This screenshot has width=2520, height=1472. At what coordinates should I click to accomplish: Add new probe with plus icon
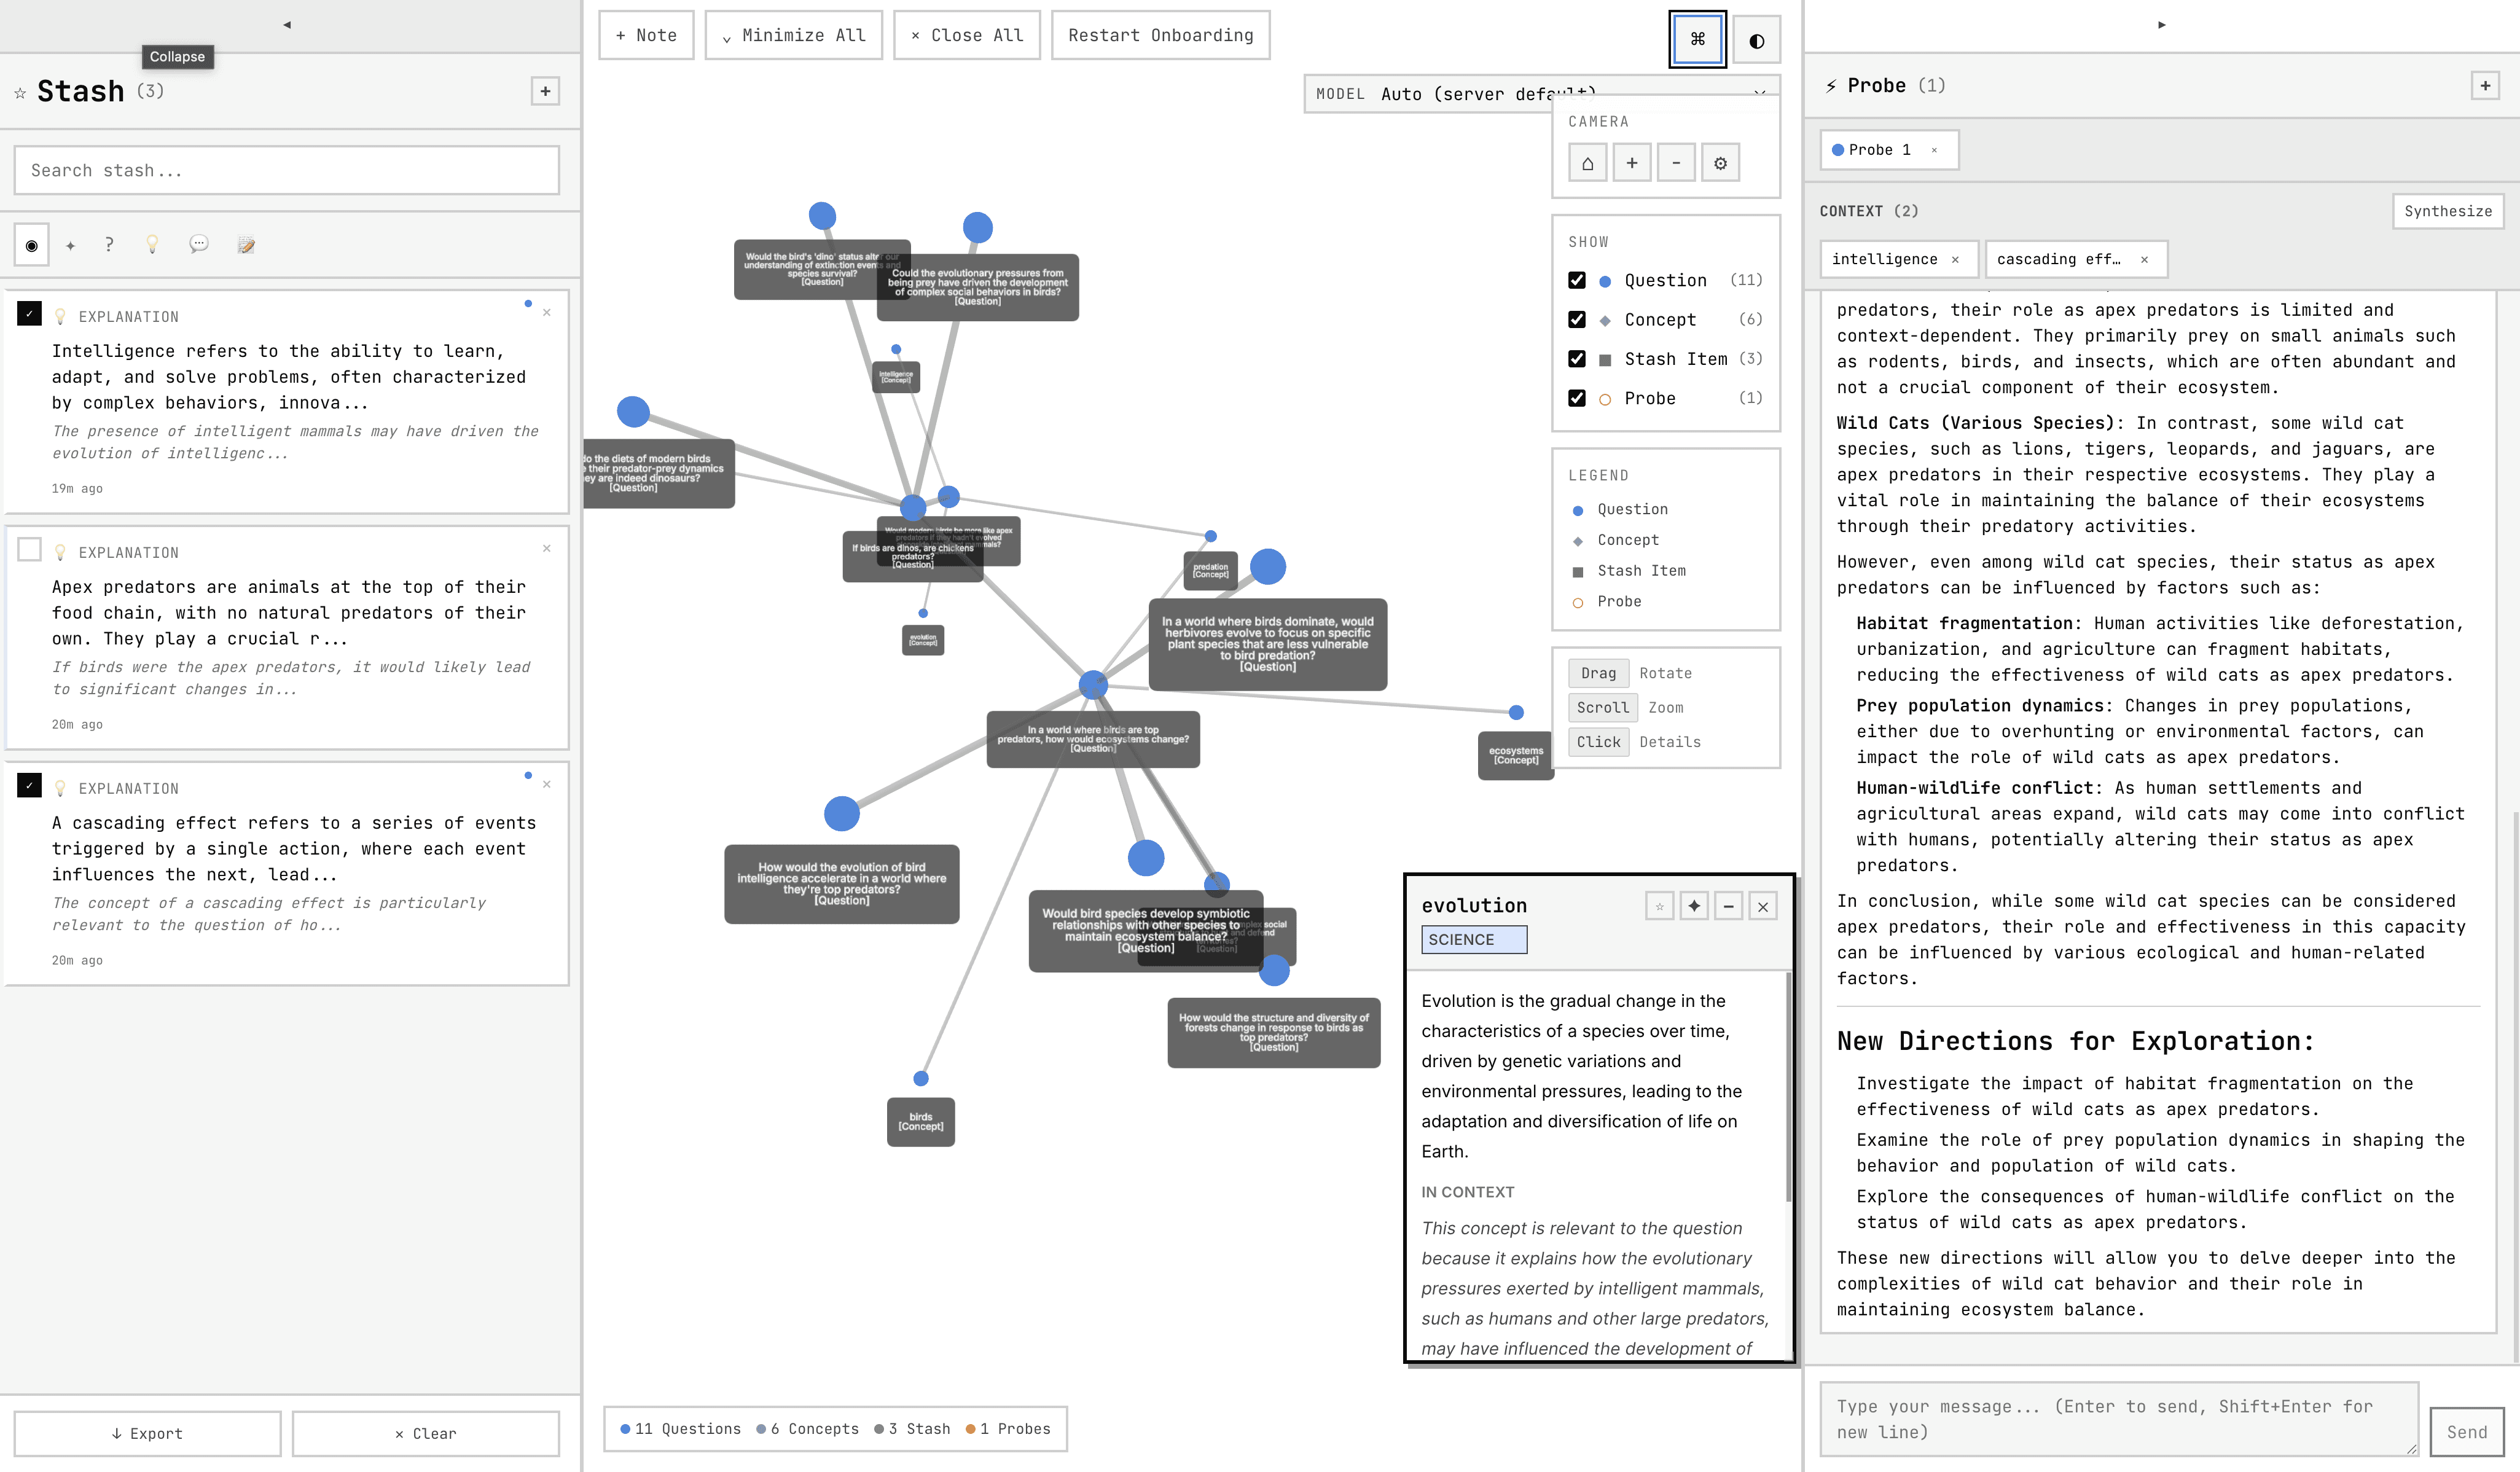[2484, 86]
